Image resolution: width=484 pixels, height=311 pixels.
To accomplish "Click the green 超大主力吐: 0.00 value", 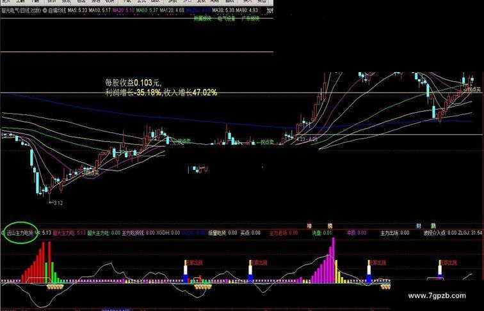I will click(x=104, y=233).
